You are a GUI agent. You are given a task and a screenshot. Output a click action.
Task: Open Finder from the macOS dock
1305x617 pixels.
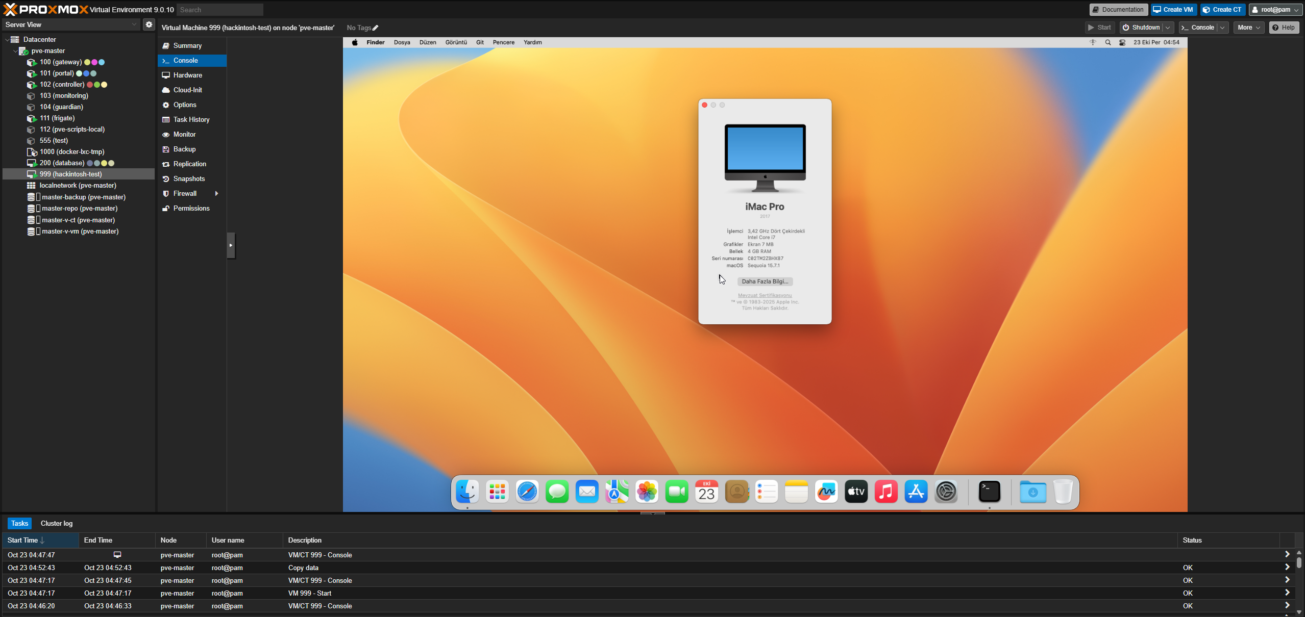tap(467, 492)
